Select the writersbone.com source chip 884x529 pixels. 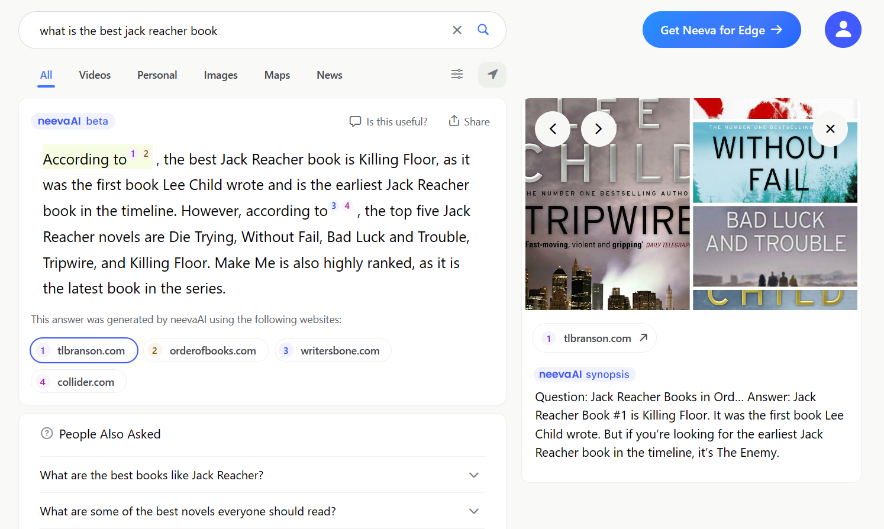tap(333, 350)
